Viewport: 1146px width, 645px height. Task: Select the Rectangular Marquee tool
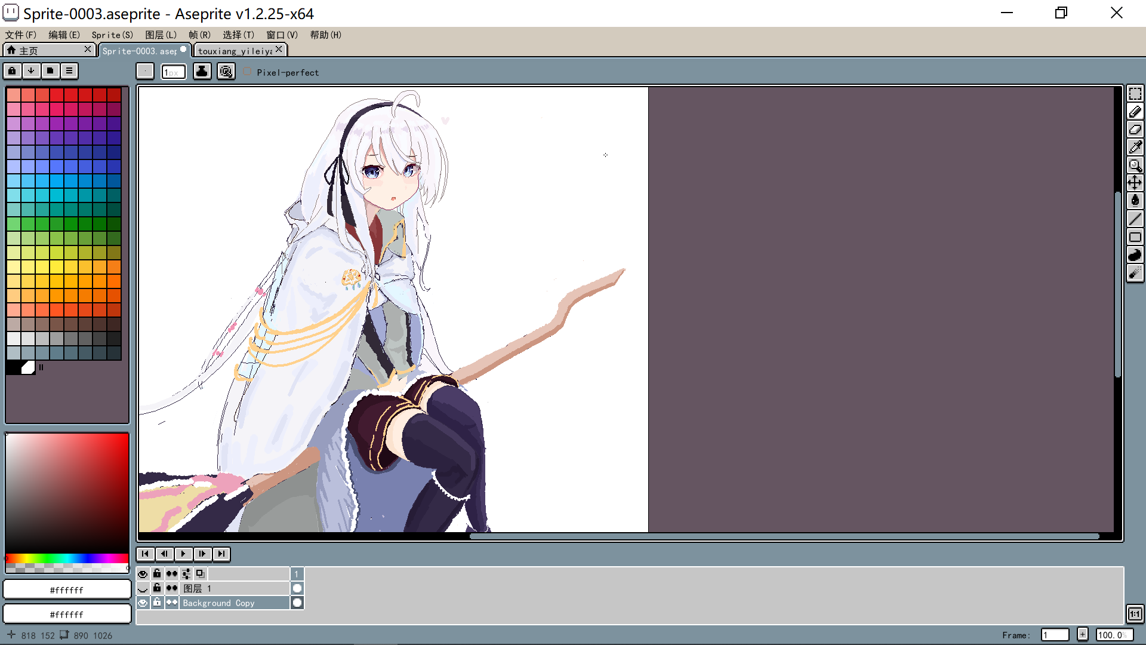click(1135, 94)
